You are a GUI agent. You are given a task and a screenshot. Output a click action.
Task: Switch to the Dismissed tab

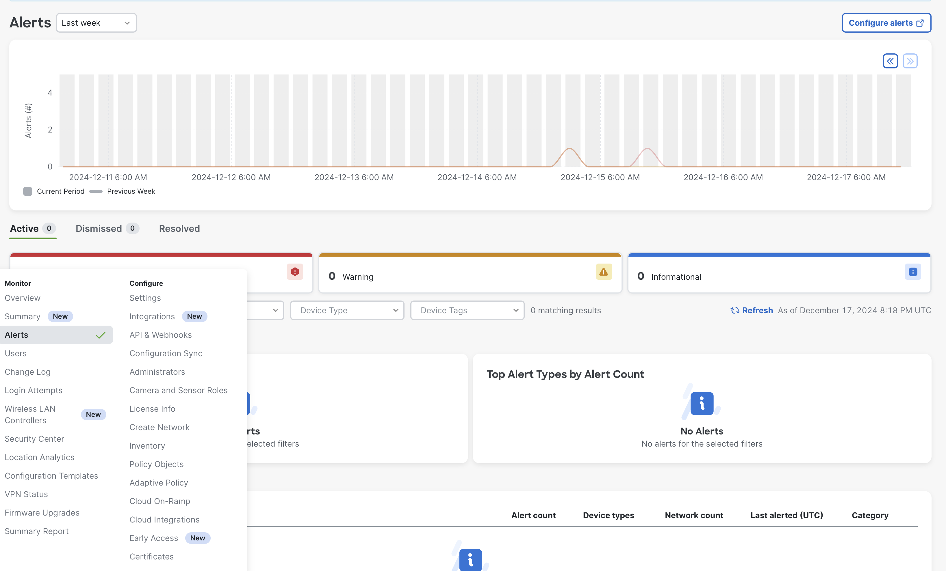coord(99,228)
